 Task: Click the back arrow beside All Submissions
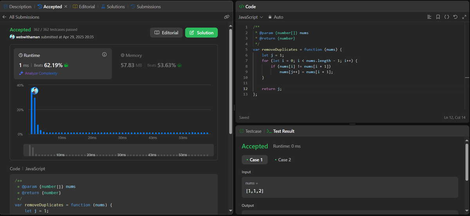tap(4, 17)
